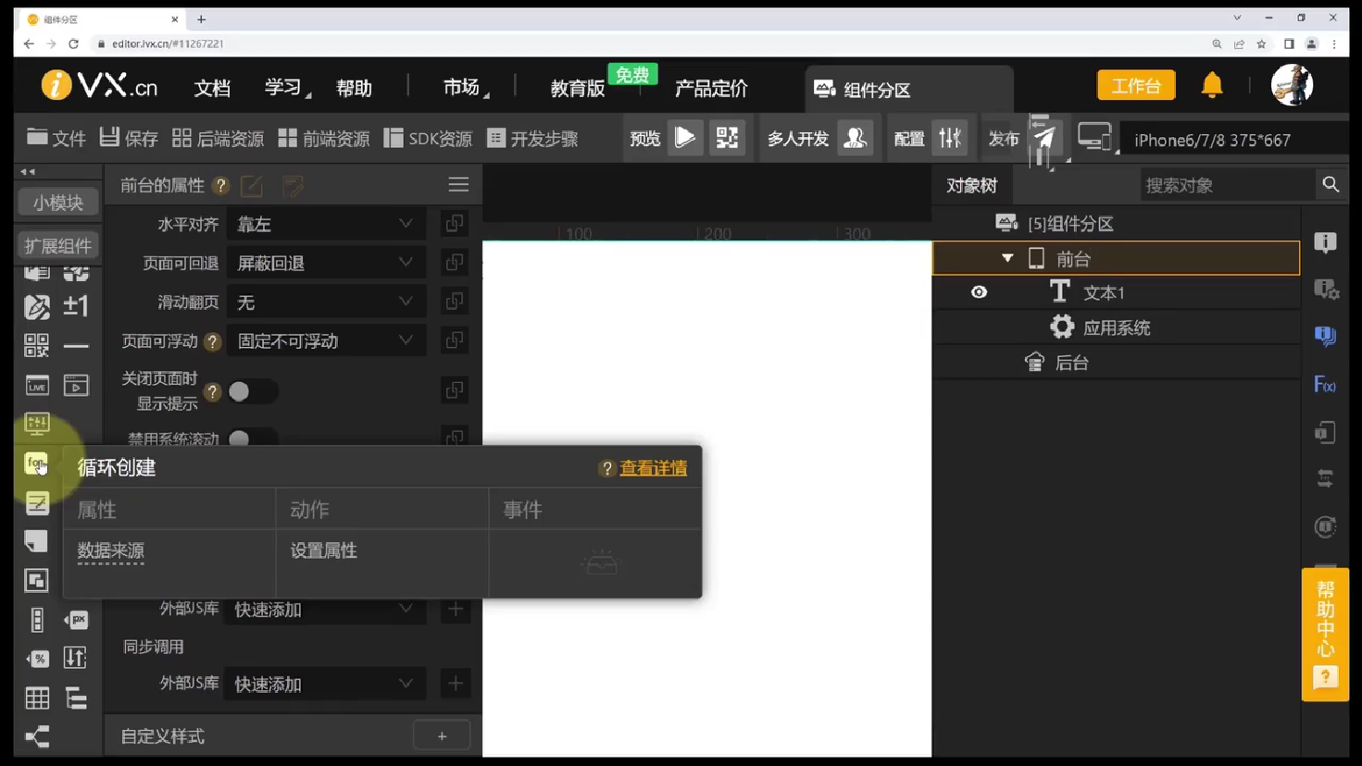Collapse the 前台 tree node
Image resolution: width=1362 pixels, height=766 pixels.
point(1007,258)
